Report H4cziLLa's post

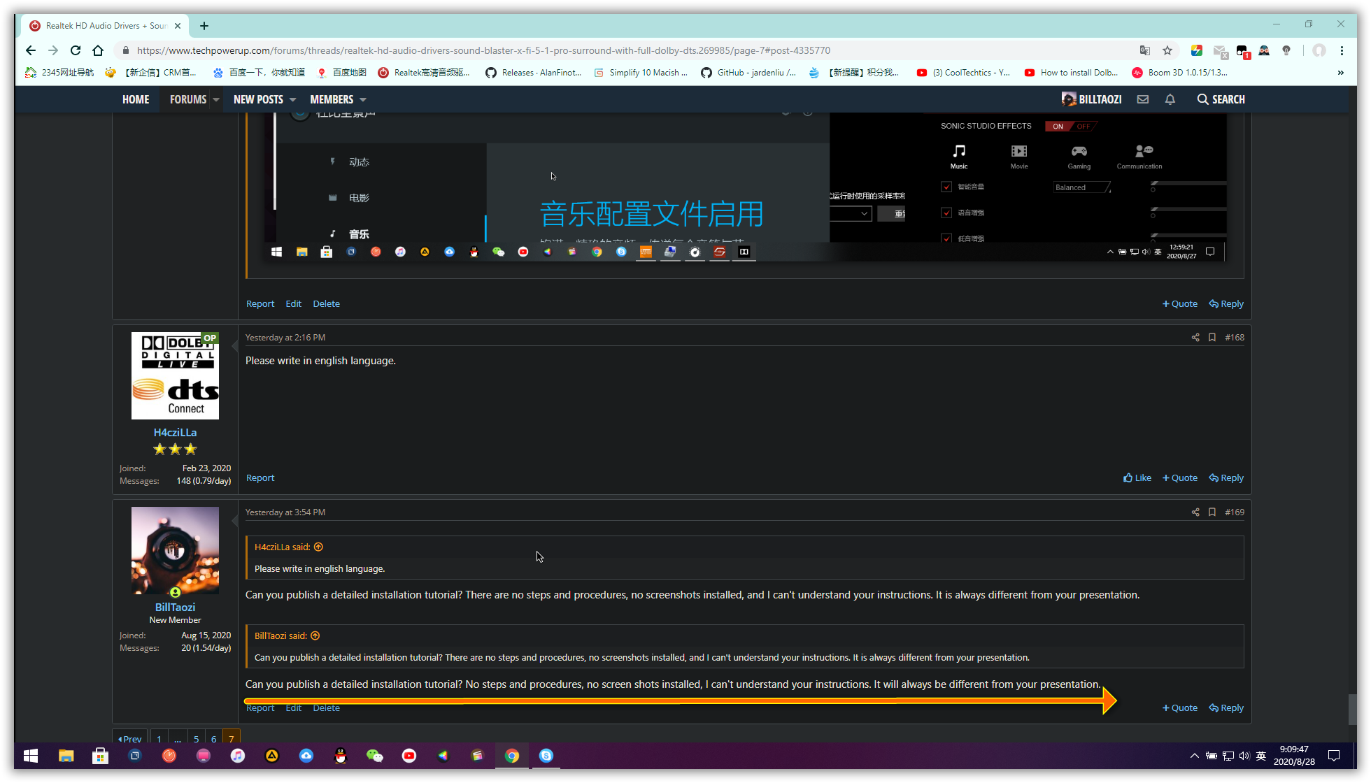coord(260,478)
